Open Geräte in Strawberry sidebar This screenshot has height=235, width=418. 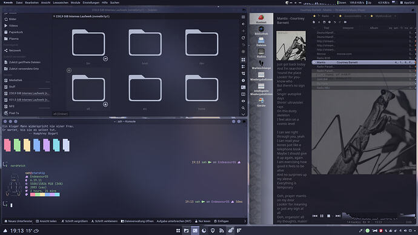click(x=261, y=102)
